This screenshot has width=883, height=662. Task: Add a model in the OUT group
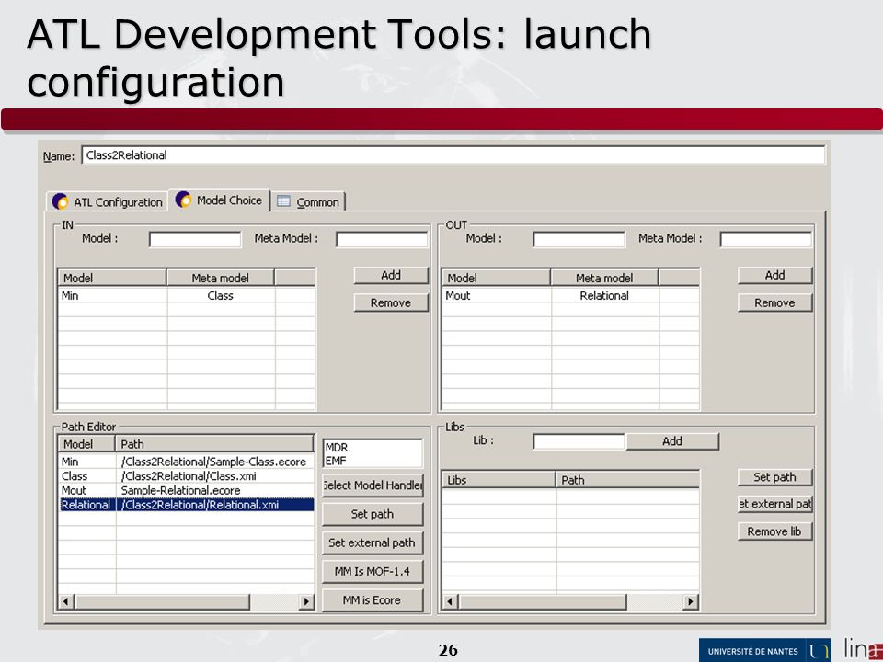tap(774, 275)
